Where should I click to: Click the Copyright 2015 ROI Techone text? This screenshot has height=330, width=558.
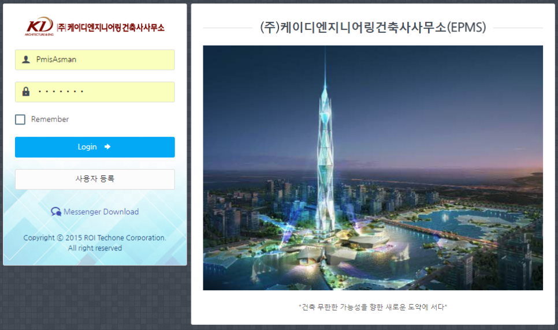pyautogui.click(x=95, y=238)
